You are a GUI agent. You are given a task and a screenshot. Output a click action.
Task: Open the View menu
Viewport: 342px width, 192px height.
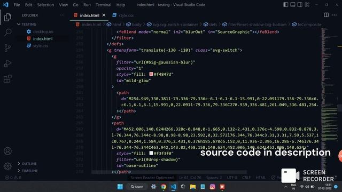pyautogui.click(x=63, y=5)
